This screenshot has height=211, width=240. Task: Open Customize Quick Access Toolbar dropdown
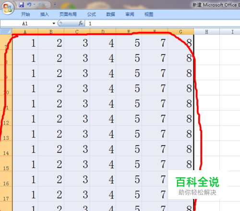(55, 5)
